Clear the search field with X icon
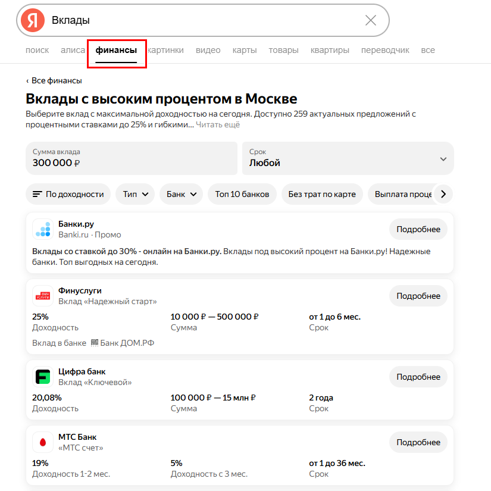491x491 pixels. (x=371, y=20)
